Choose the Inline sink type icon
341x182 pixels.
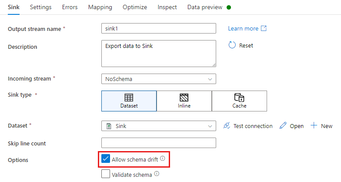click(184, 98)
